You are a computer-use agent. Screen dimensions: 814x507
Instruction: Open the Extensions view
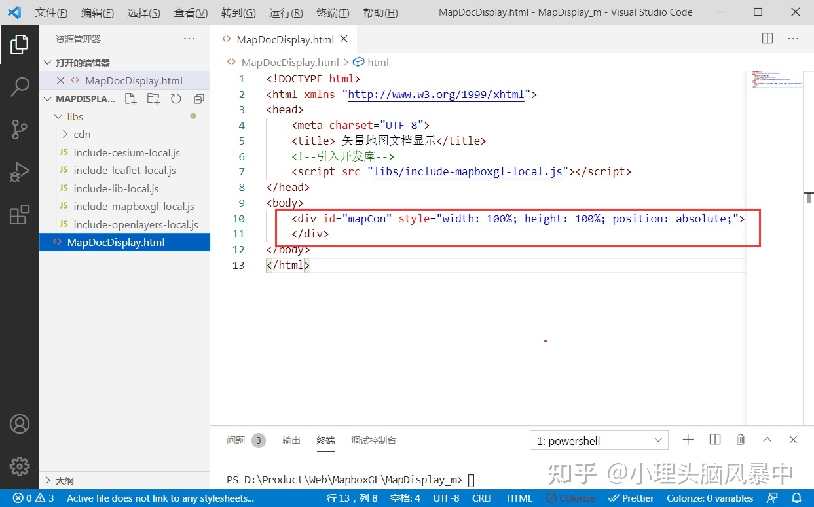(x=20, y=215)
